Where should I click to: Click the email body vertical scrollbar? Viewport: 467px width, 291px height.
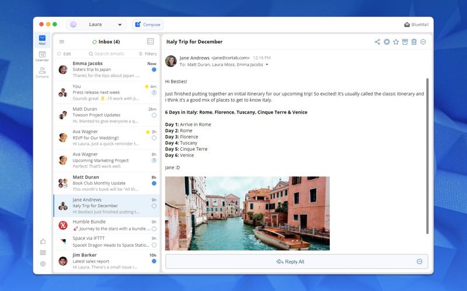[427, 156]
